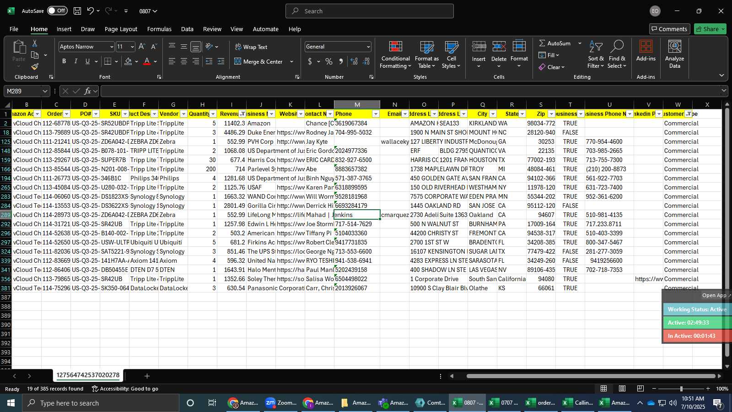The height and width of the screenshot is (412, 732).
Task: Click the Save icon in title bar
Action: pos(77,11)
